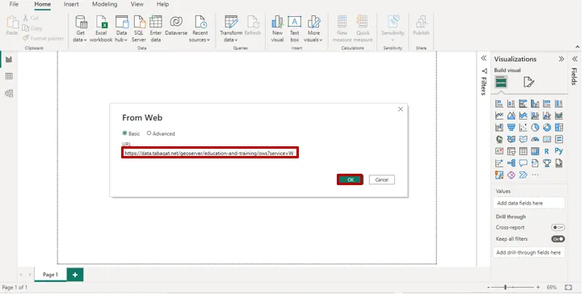Switch to the Help ribbon tab
The width and height of the screenshot is (584, 295).
[x=162, y=4]
